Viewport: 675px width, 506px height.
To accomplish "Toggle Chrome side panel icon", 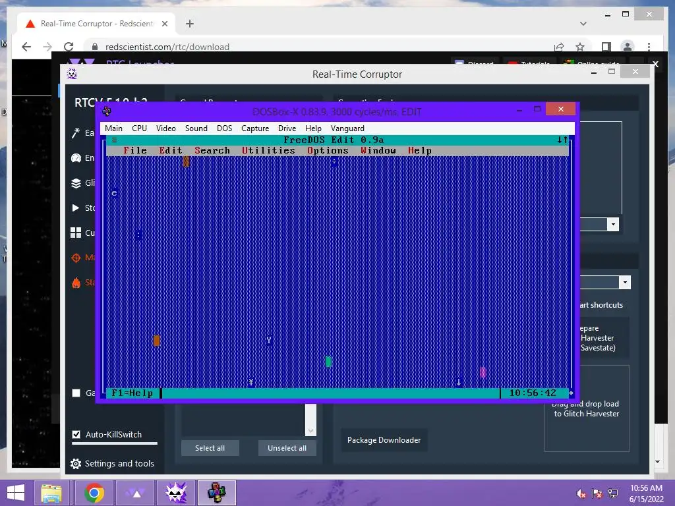I will [606, 47].
